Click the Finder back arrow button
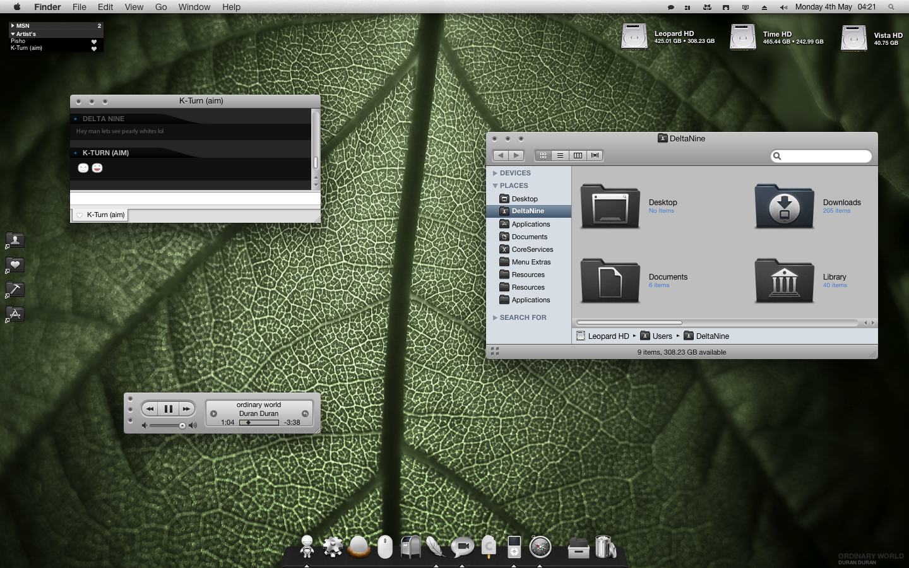 [501, 155]
